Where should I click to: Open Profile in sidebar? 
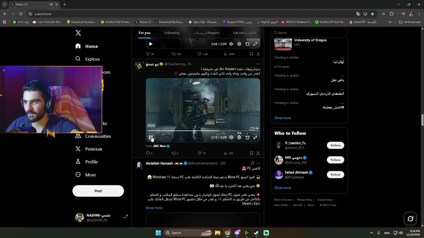coord(86,162)
